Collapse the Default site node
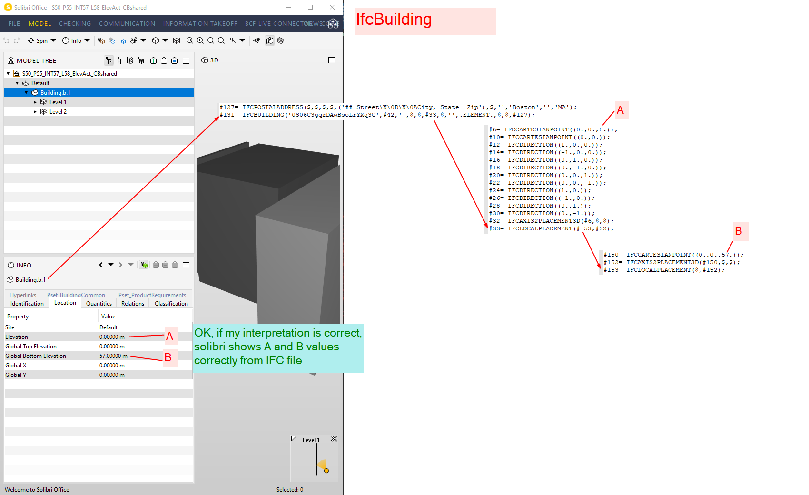 tap(17, 83)
